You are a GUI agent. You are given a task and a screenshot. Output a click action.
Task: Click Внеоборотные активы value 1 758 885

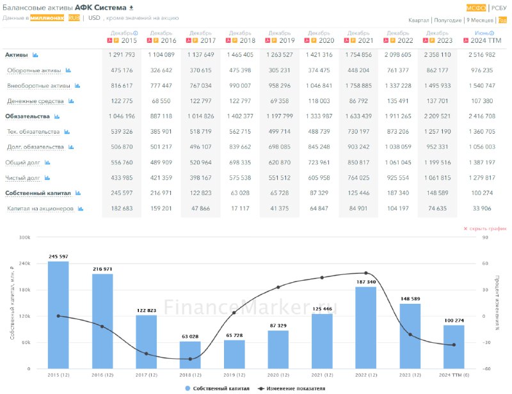[x=358, y=86]
